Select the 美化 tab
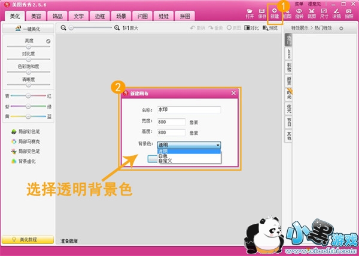 15,16
